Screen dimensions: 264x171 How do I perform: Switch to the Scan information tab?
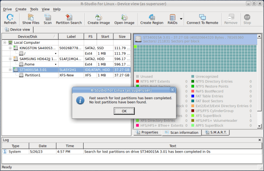(182, 133)
